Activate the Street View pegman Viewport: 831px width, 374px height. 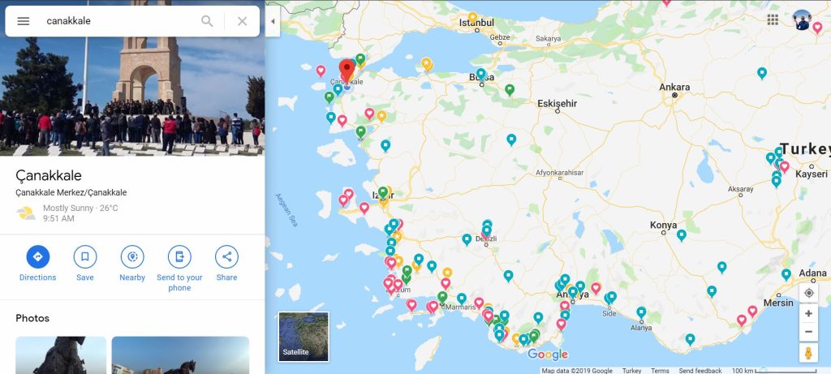pos(808,353)
